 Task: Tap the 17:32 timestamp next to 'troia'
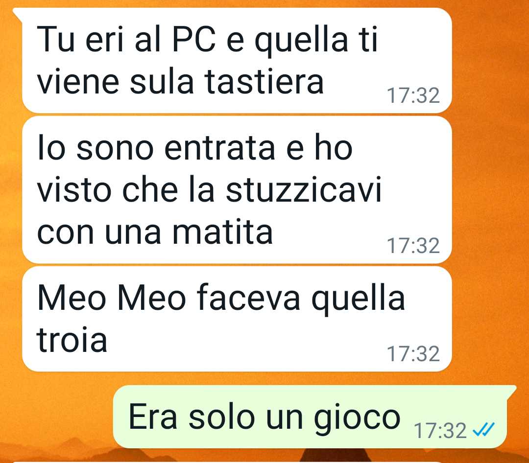pyautogui.click(x=413, y=354)
